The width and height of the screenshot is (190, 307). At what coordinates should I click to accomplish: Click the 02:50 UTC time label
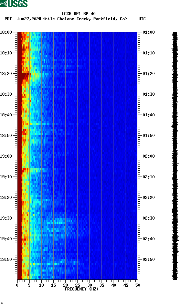point(149,260)
